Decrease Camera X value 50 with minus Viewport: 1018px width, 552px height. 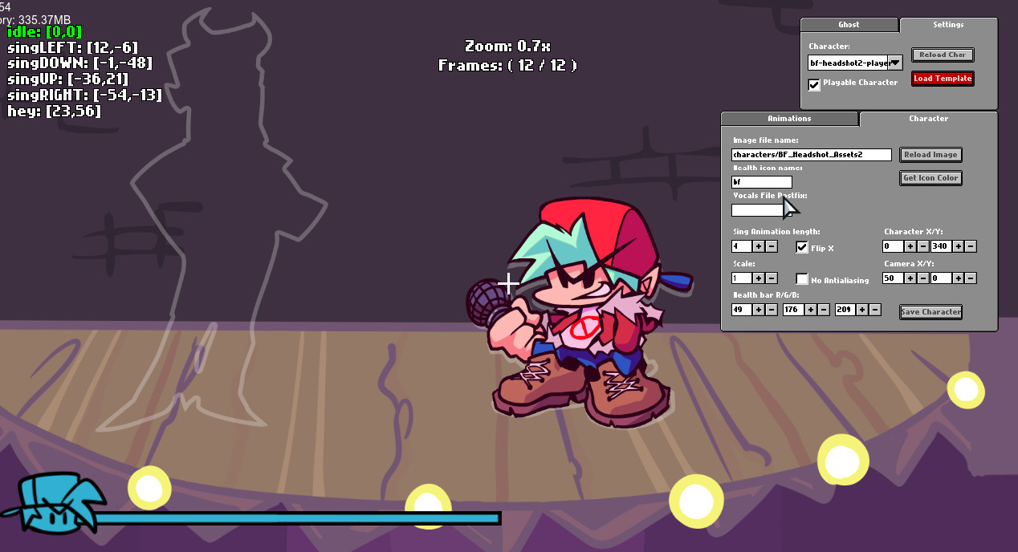(x=922, y=278)
